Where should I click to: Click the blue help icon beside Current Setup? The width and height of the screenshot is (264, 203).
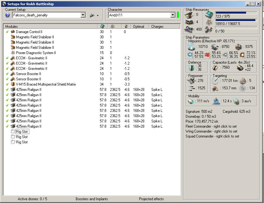[8, 15]
